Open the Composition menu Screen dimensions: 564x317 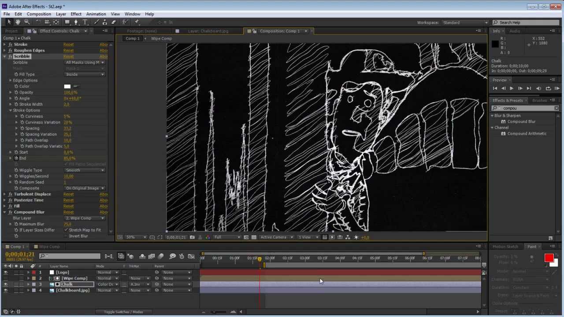[39, 14]
